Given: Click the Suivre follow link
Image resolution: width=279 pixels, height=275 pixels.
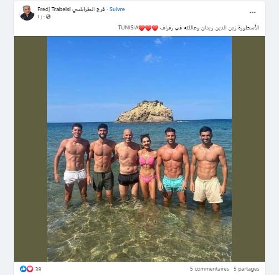Looking at the screenshot, I should pos(117,9).
